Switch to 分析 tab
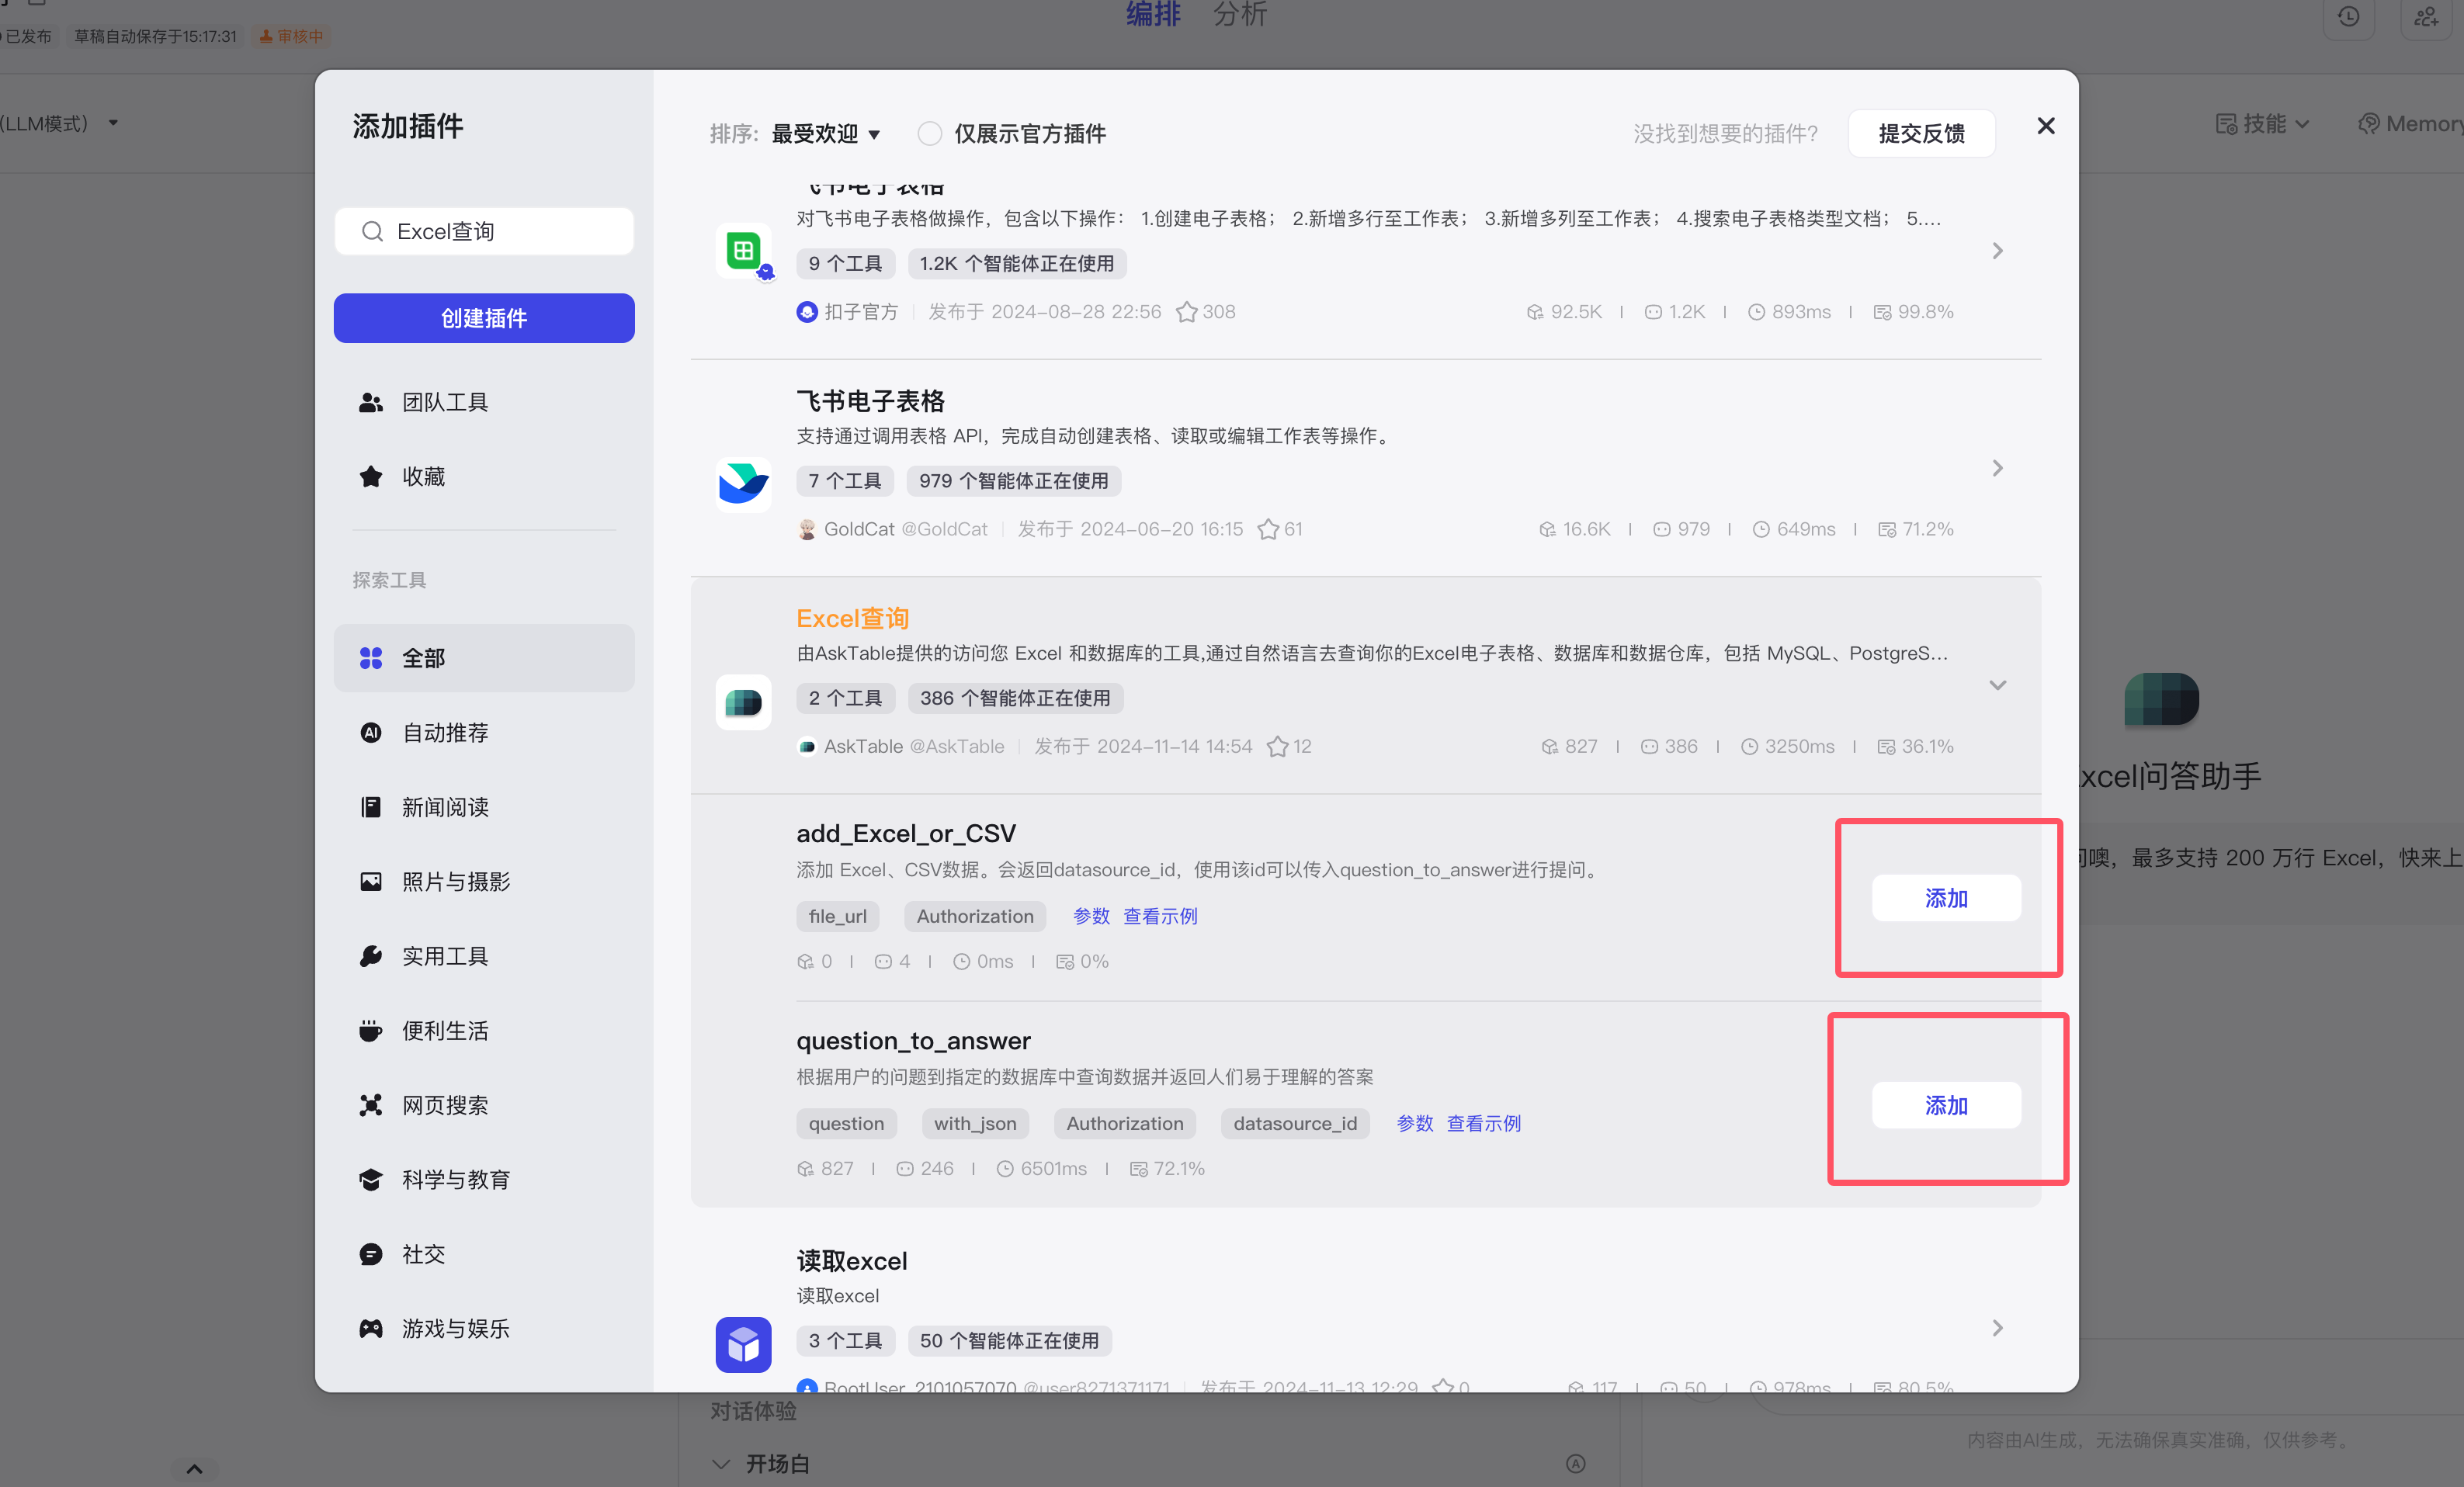Image resolution: width=2464 pixels, height=1487 pixels. point(1240,14)
